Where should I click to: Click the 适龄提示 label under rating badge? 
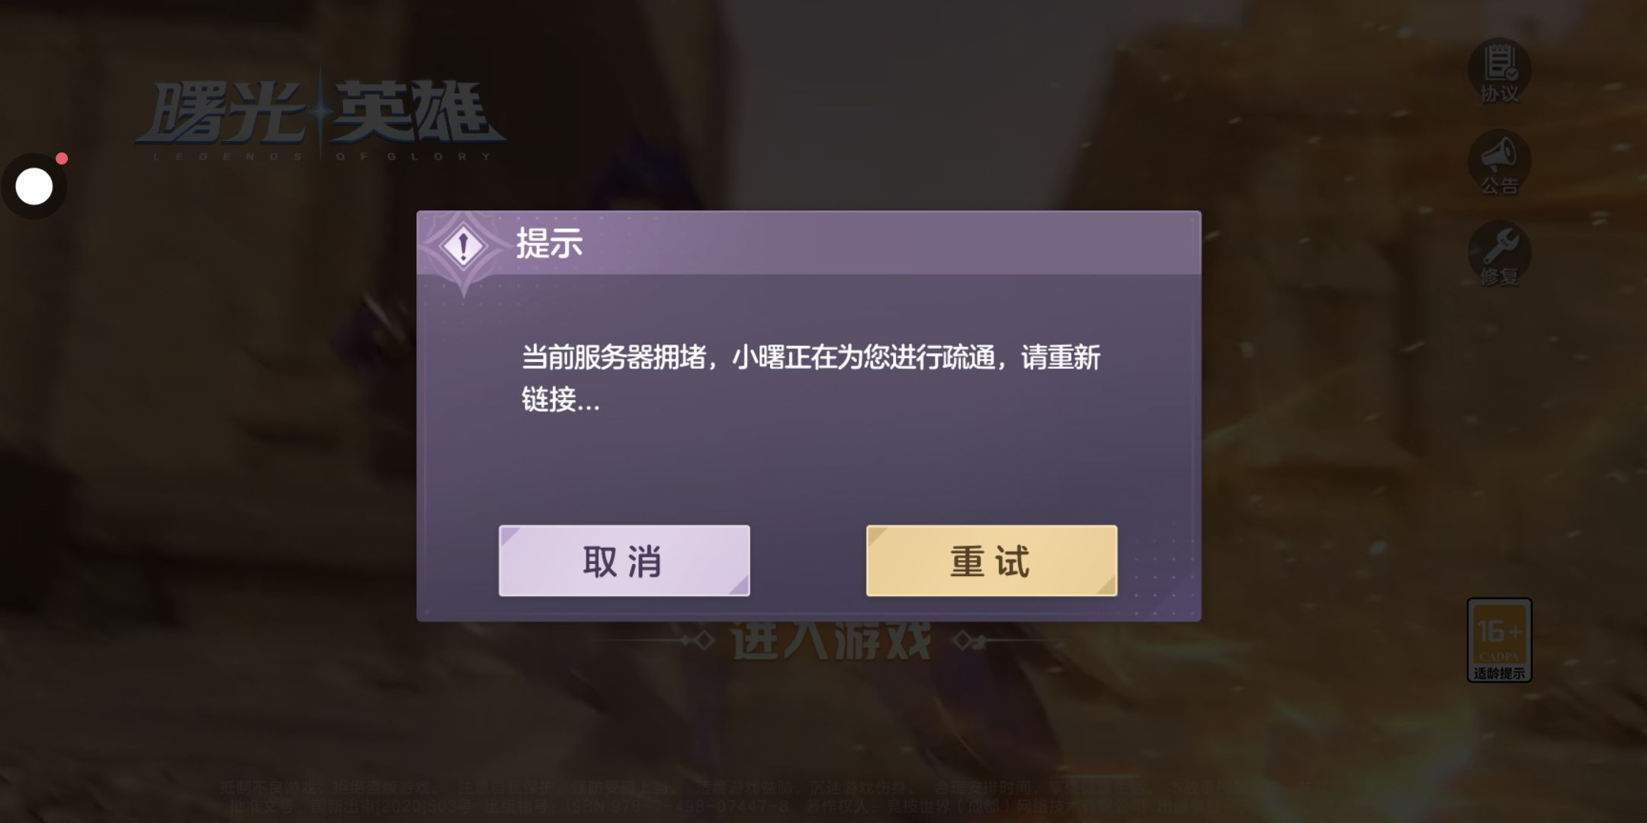click(1499, 674)
